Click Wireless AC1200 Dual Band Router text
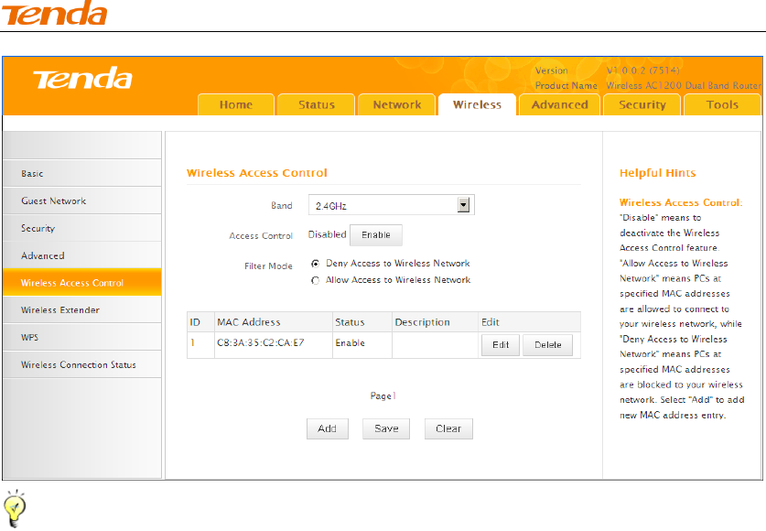 click(684, 85)
